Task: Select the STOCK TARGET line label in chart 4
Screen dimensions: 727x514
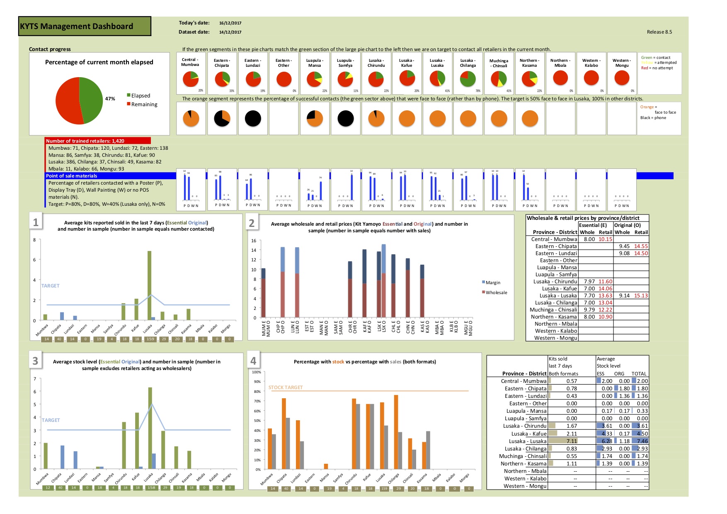Action: [x=286, y=387]
